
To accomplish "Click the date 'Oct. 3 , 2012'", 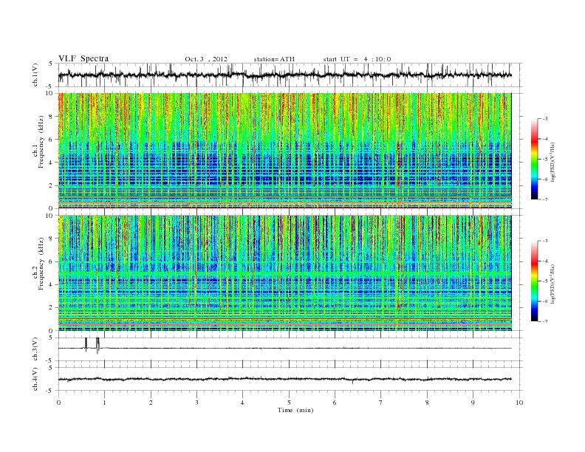I will click(206, 59).
